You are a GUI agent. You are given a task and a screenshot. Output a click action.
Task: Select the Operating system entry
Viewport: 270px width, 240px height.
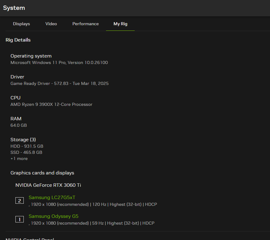coord(31,56)
